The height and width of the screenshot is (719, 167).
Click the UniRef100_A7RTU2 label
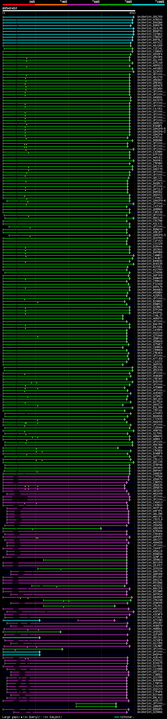coord(150,138)
